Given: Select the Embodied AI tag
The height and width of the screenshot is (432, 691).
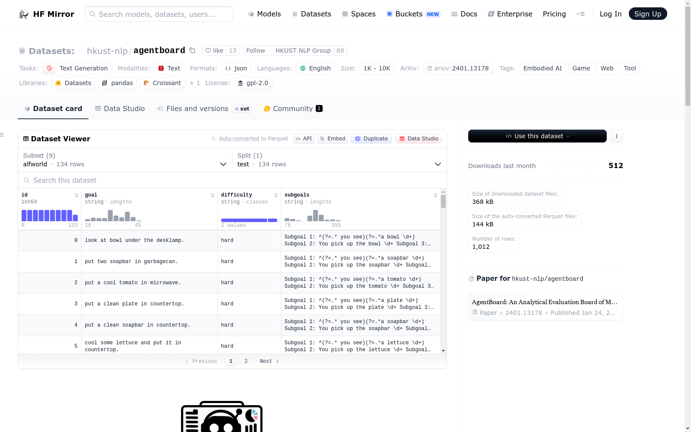Looking at the screenshot, I should pos(542,68).
